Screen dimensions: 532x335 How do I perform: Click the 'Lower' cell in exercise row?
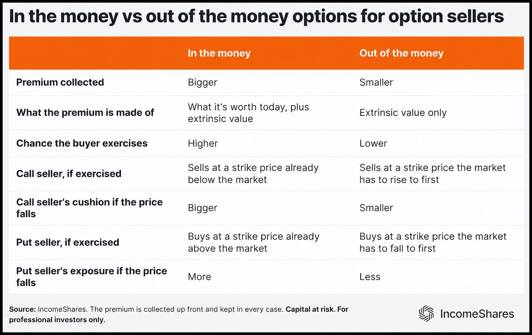[x=373, y=143]
